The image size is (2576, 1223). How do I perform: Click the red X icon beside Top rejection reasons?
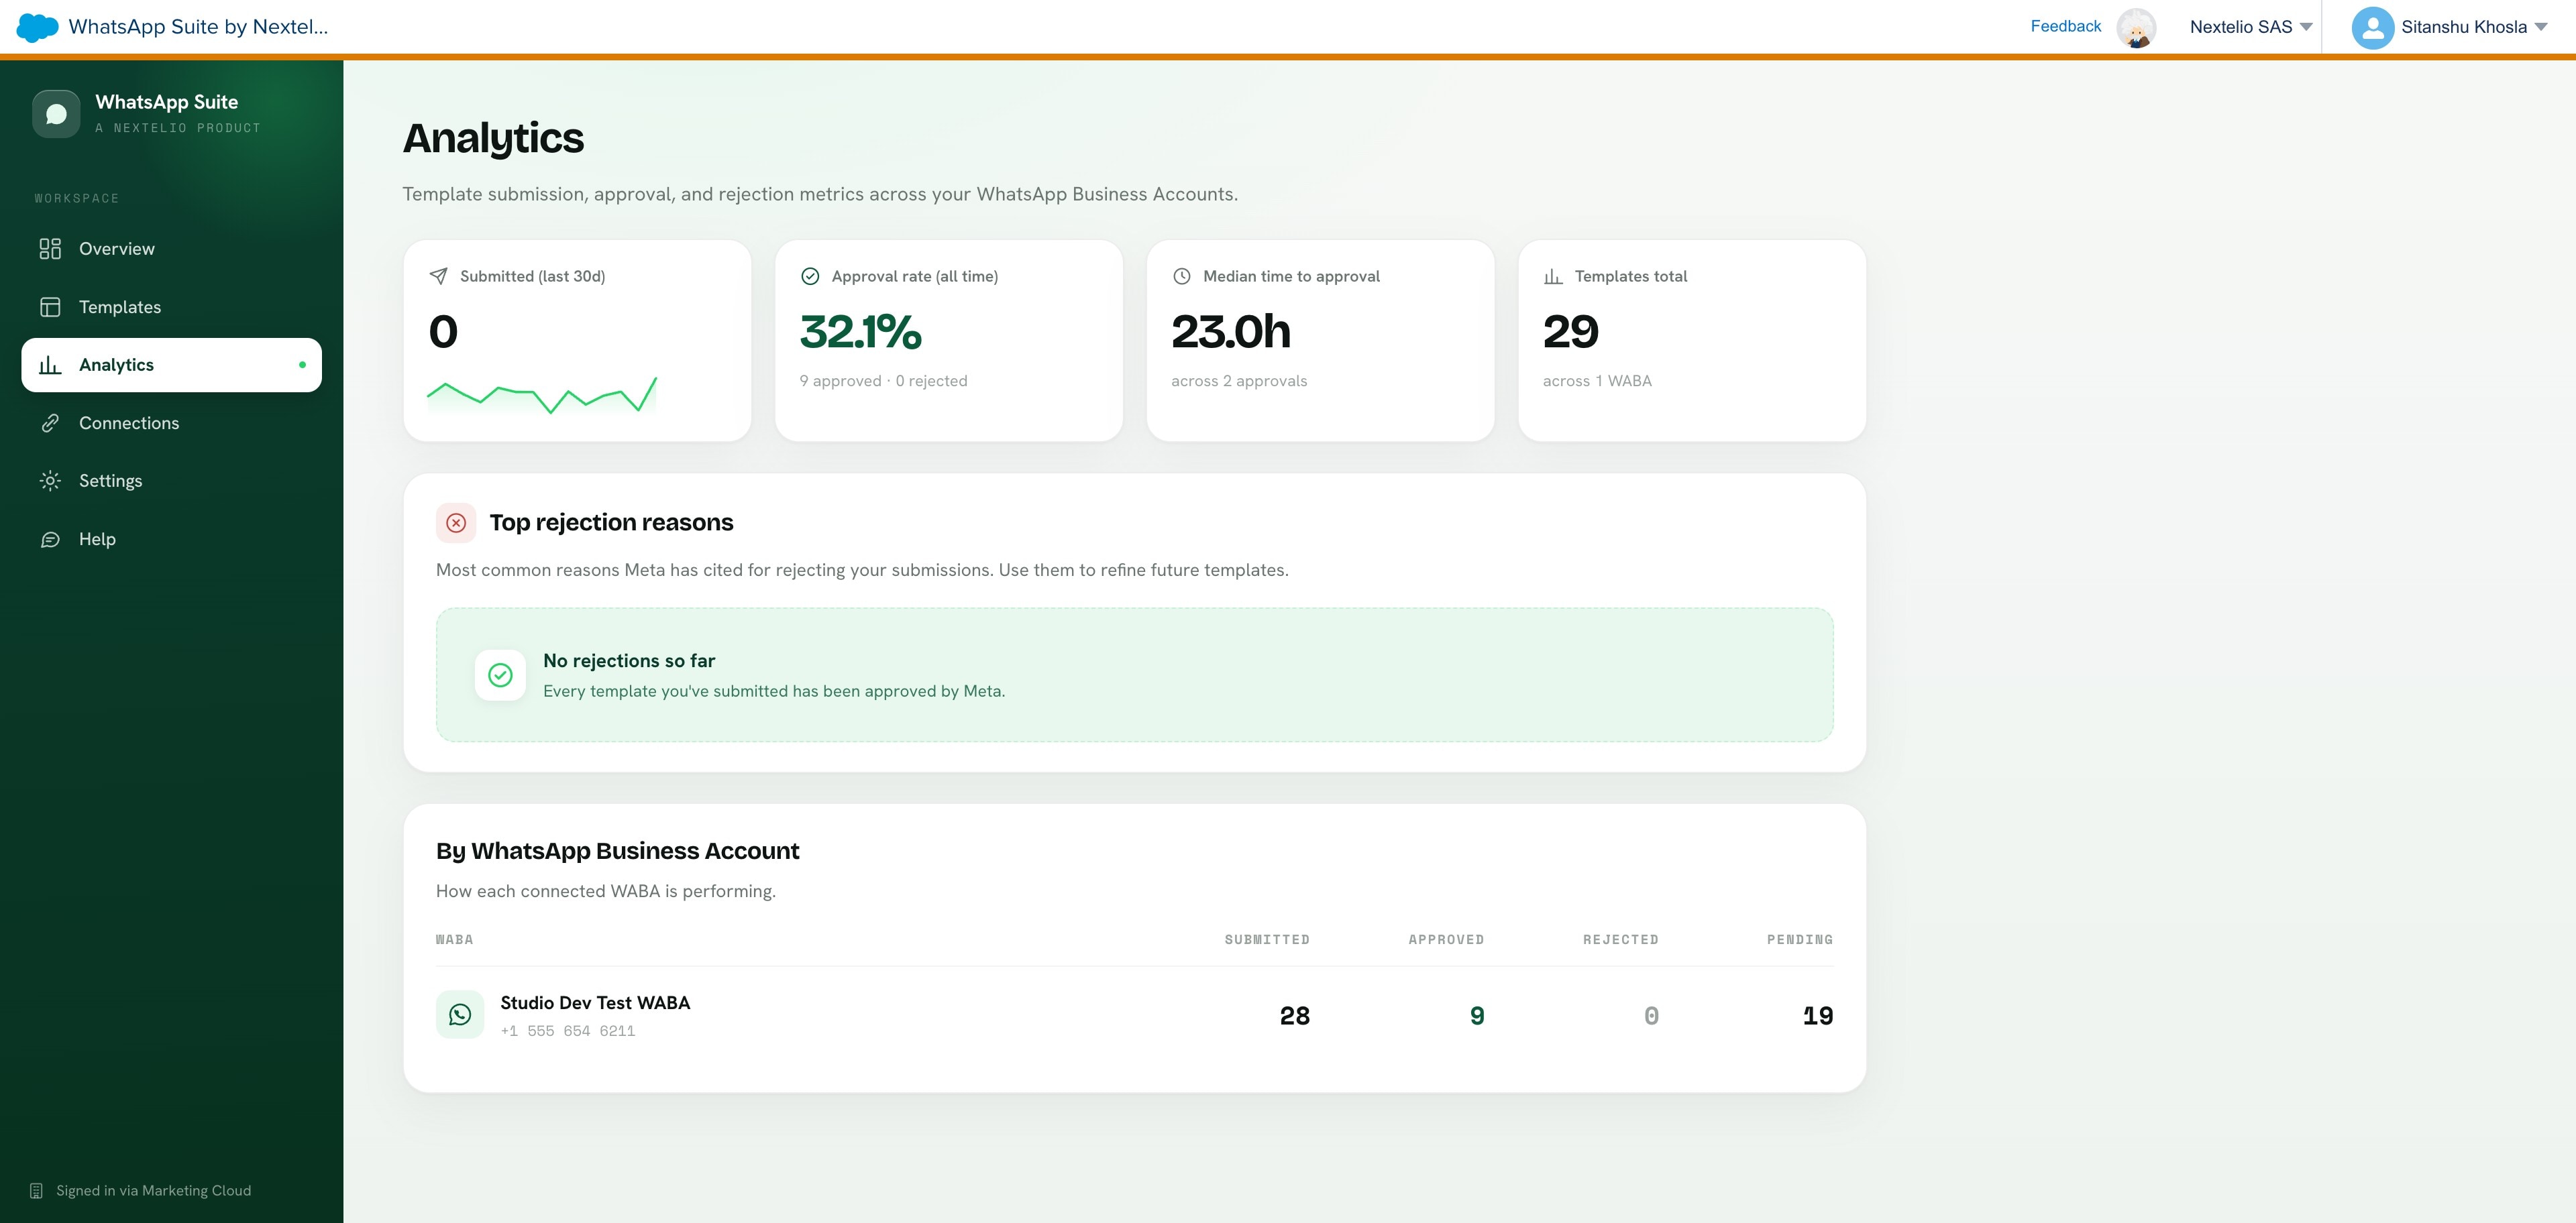pyautogui.click(x=456, y=522)
